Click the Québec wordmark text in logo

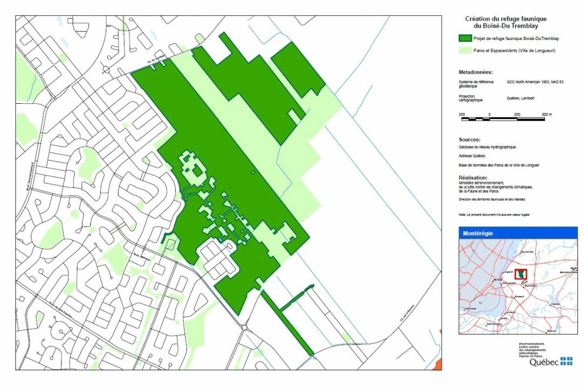click(543, 362)
